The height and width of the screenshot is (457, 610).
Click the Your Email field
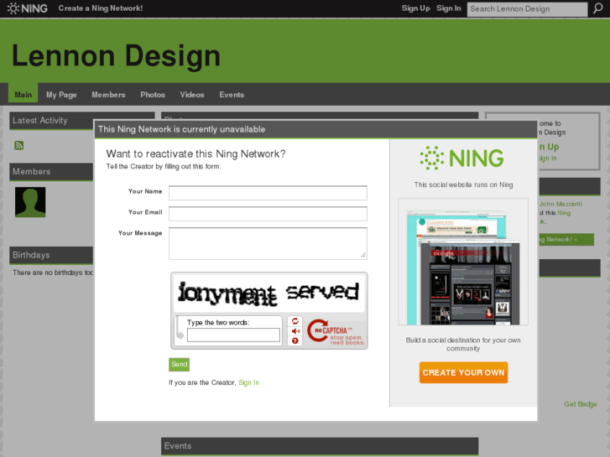[268, 214]
